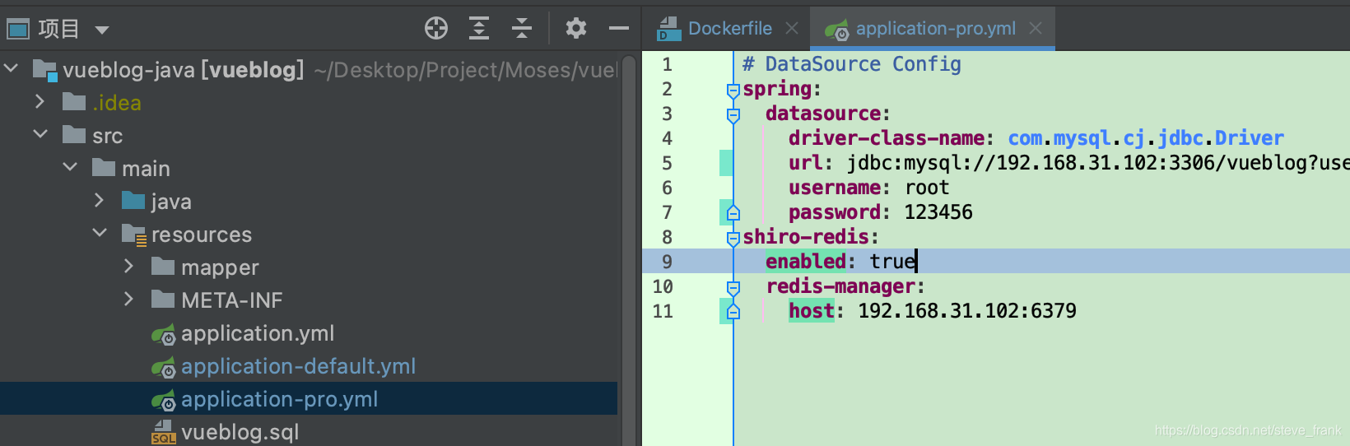Click the host value 192.168.31.102:6379
The width and height of the screenshot is (1350, 446).
tap(967, 311)
